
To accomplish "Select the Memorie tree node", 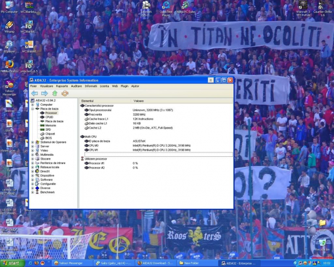I will (x=51, y=125).
